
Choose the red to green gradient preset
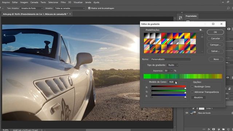pyautogui.click(x=164, y=36)
